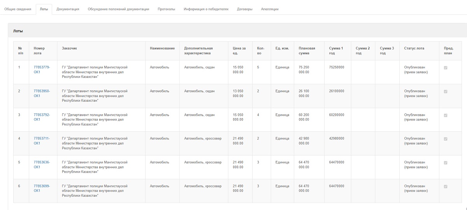Toggle Пред. план checkbox for lot 6
Image resolution: width=467 pixels, height=210 pixels.
tap(446, 186)
